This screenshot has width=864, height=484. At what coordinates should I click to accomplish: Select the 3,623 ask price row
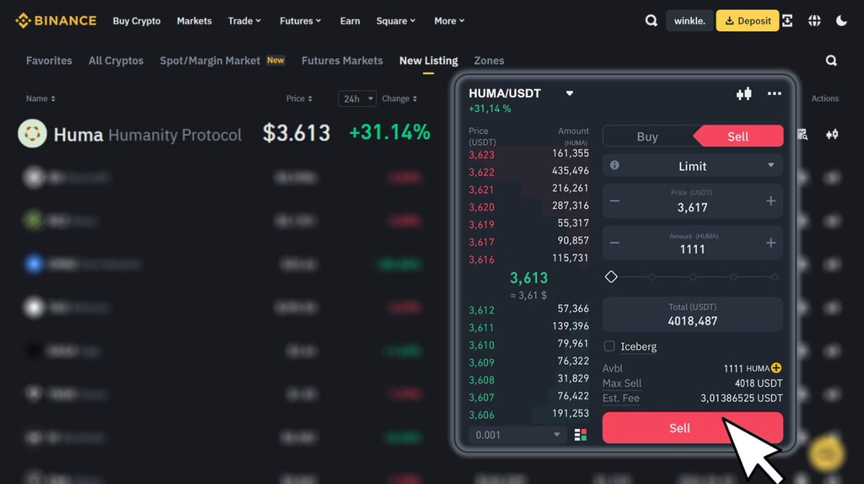tap(529, 154)
